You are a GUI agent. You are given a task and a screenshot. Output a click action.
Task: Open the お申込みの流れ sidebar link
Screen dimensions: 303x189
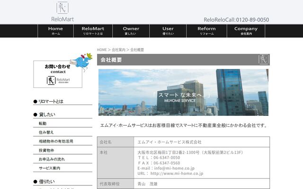pos(52,159)
